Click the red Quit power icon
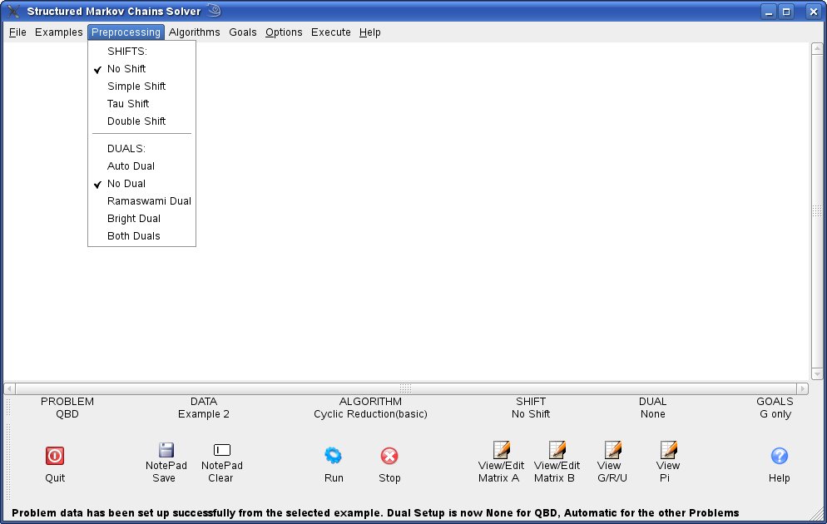The height and width of the screenshot is (524, 827). [55, 455]
